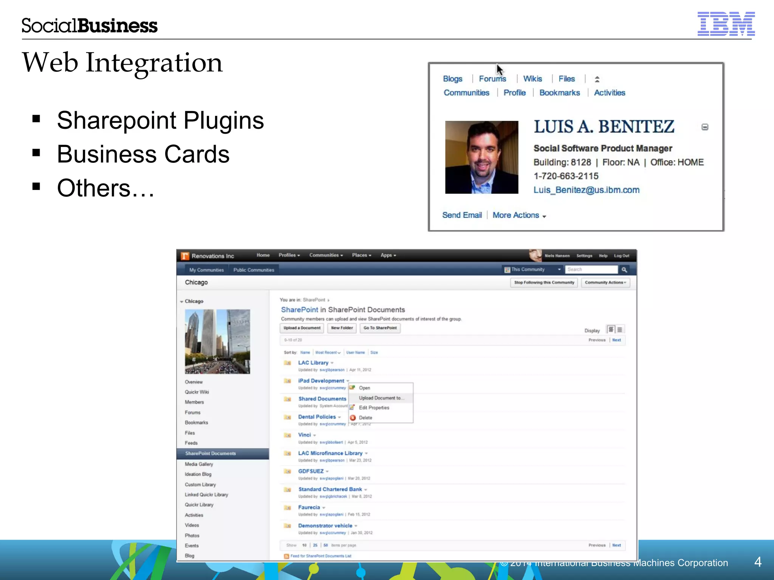Click the iPad Development folder icon

pyautogui.click(x=288, y=381)
